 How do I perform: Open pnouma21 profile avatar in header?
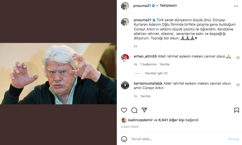(x=125, y=6)
